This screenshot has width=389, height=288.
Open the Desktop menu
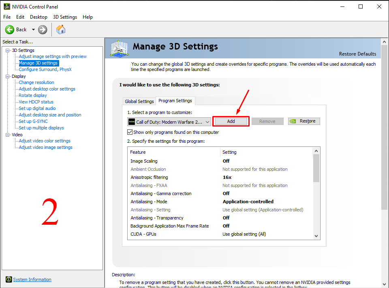pos(38,17)
